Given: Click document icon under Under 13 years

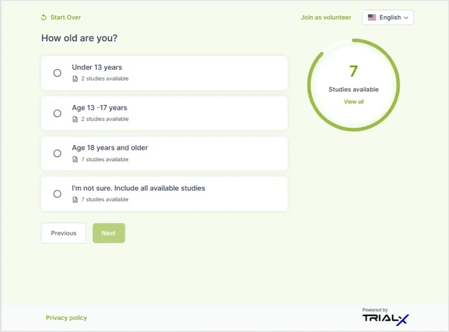Looking at the screenshot, I should point(75,79).
